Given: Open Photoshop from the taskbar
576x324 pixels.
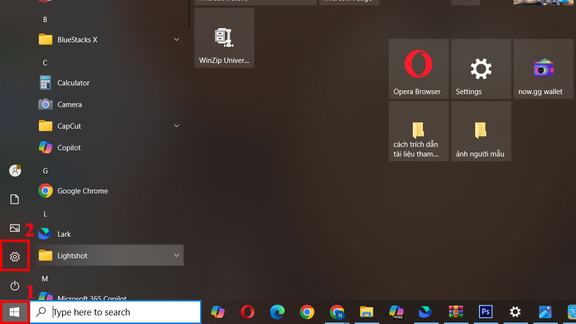Looking at the screenshot, I should (486, 312).
